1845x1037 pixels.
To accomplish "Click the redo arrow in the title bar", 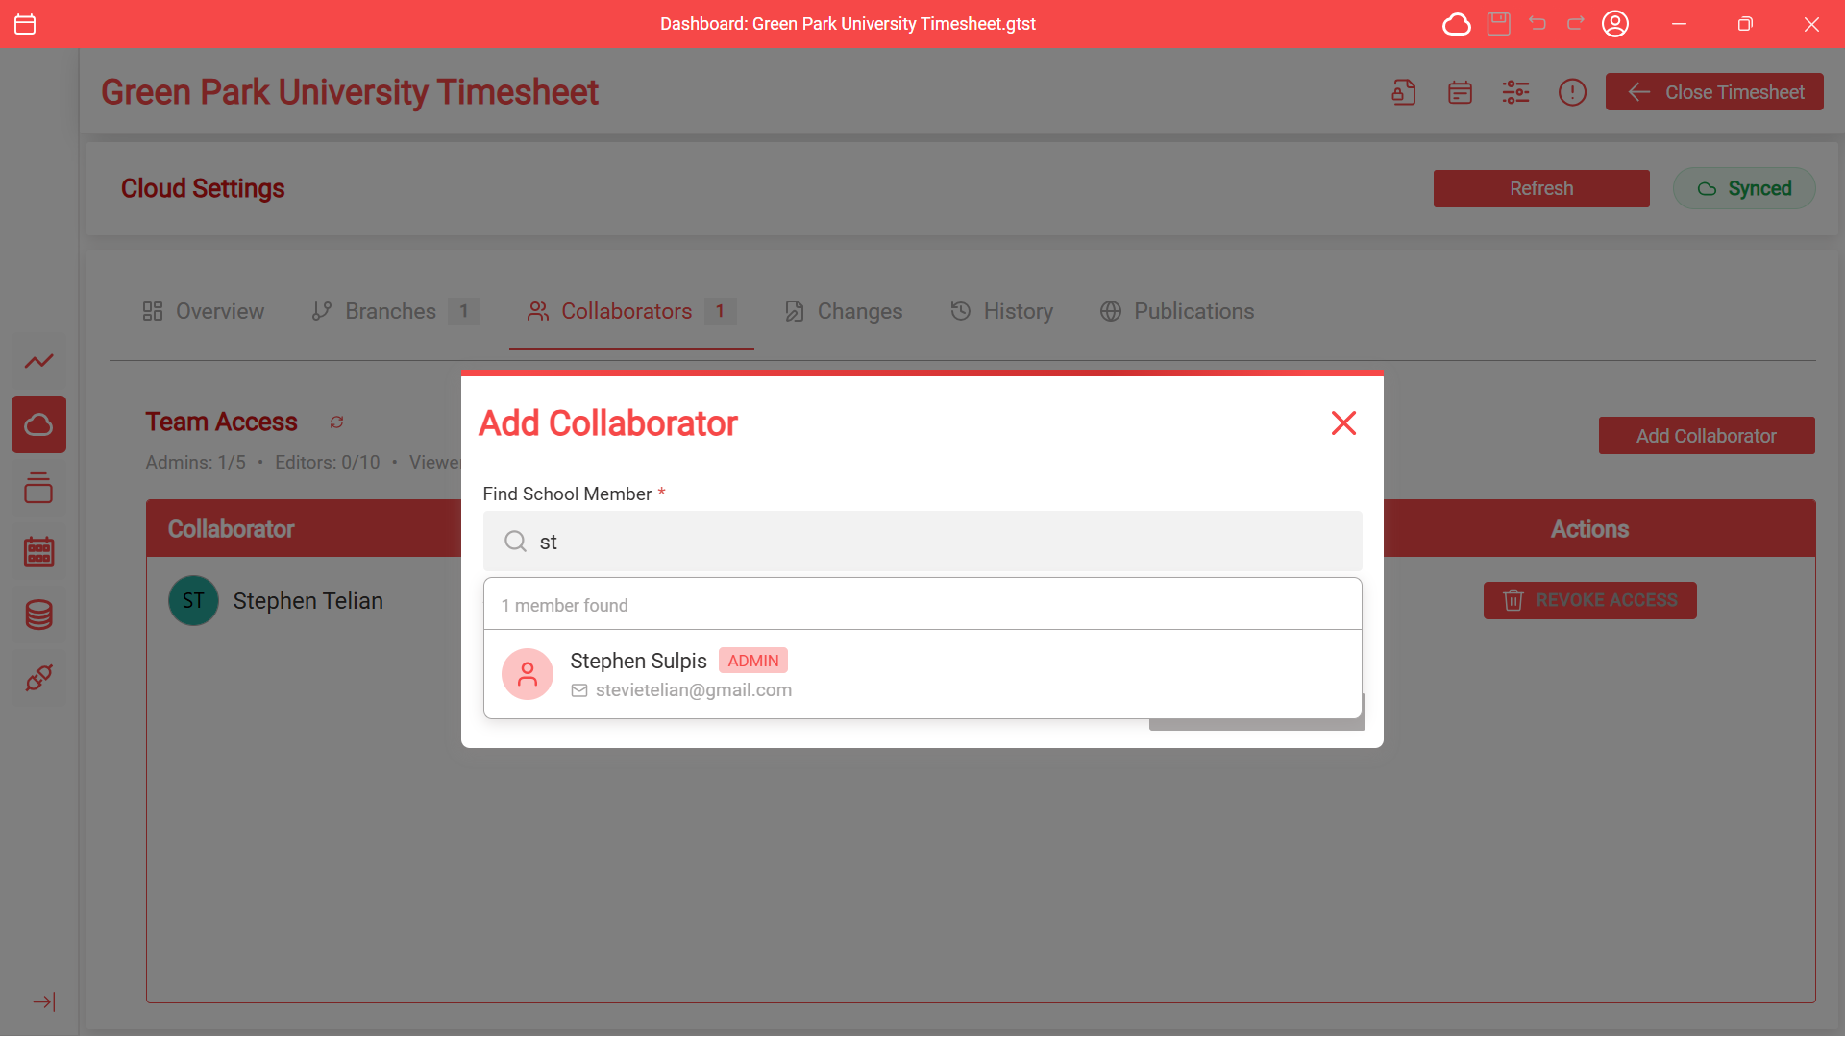I will click(x=1575, y=24).
